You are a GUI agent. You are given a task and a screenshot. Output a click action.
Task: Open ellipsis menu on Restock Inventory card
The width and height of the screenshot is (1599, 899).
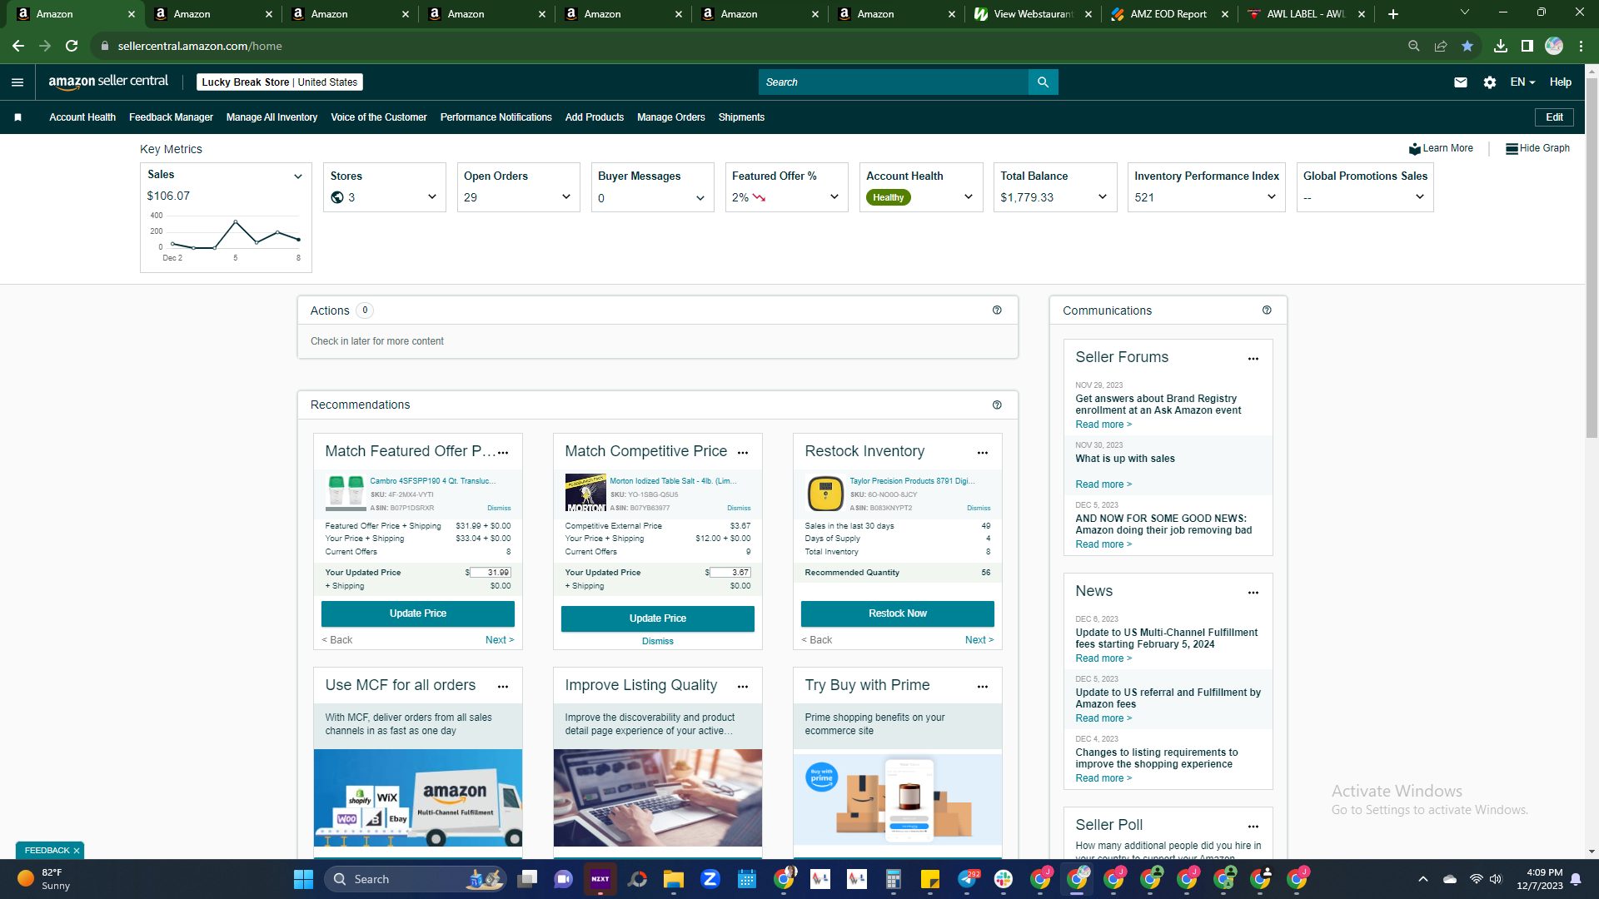point(983,453)
